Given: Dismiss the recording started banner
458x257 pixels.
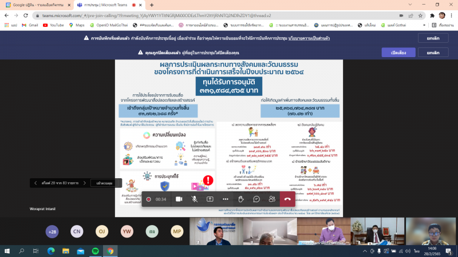Looking at the screenshot, I should tap(433, 38).
